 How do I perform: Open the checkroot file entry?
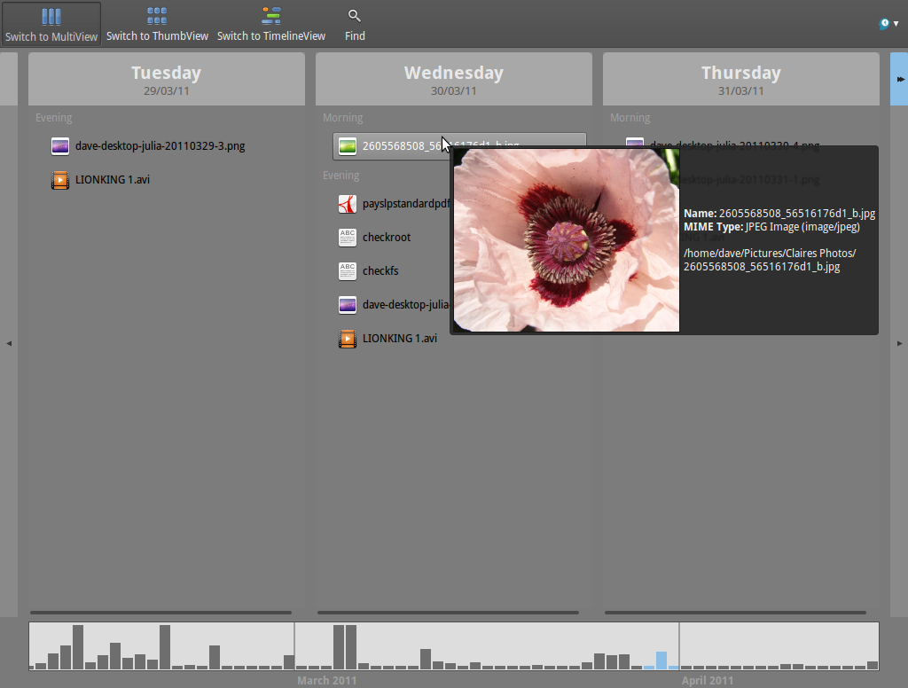pyautogui.click(x=387, y=238)
